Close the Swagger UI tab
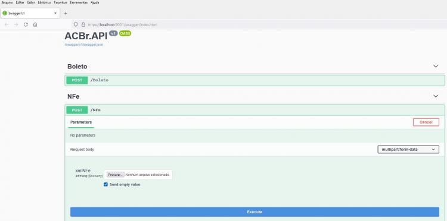Viewport: 447px width, 221px height. (x=55, y=13)
